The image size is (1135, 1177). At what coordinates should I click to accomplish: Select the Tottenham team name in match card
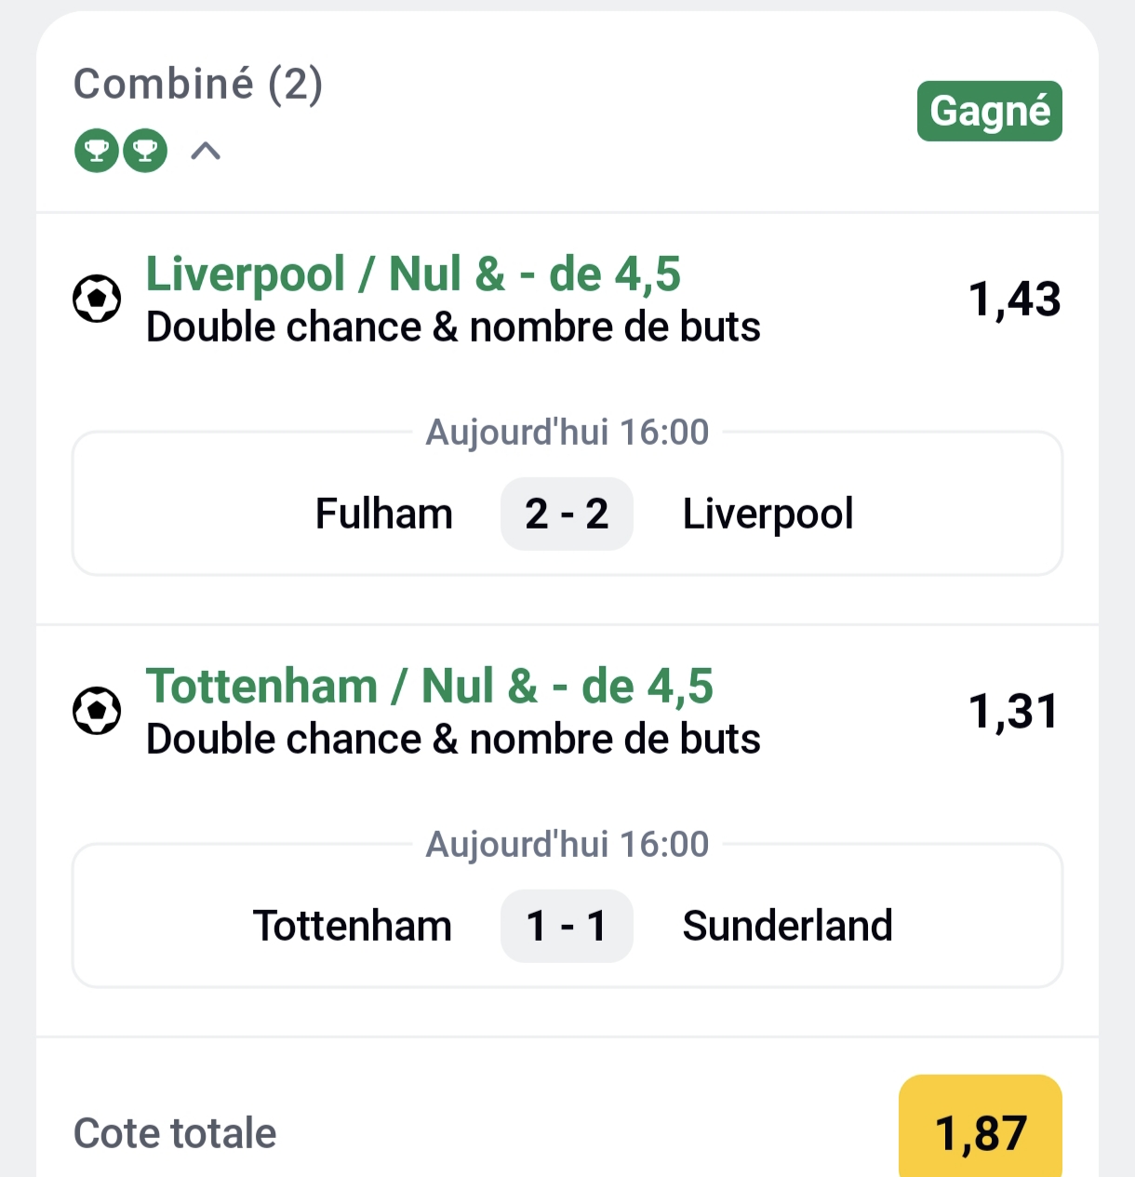[353, 926]
